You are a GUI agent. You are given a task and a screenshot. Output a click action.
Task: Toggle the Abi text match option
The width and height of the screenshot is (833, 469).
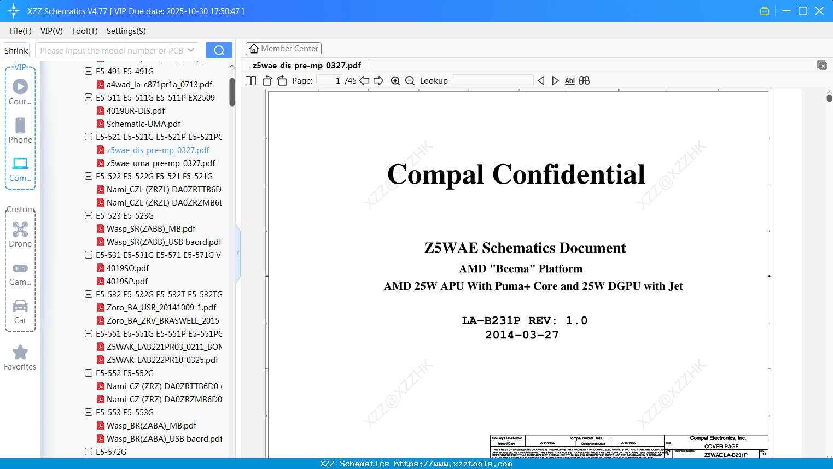coord(570,81)
